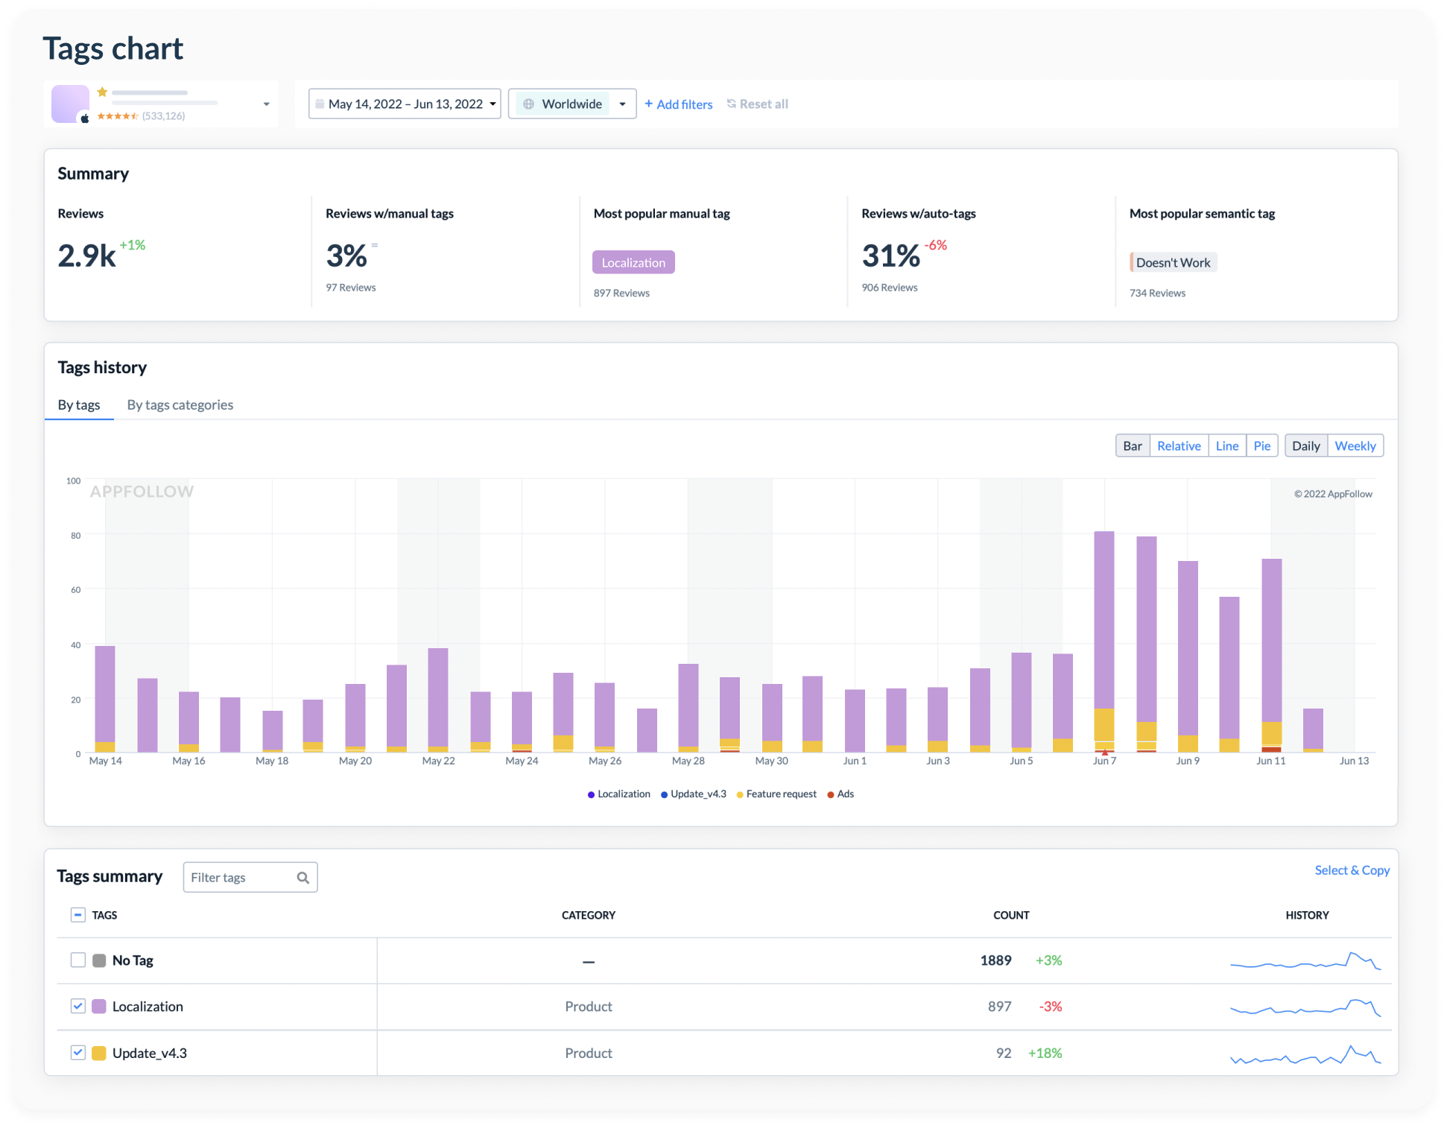Click the purple Localization color swatch
Screen dimensions: 1447x1128
(99, 1007)
